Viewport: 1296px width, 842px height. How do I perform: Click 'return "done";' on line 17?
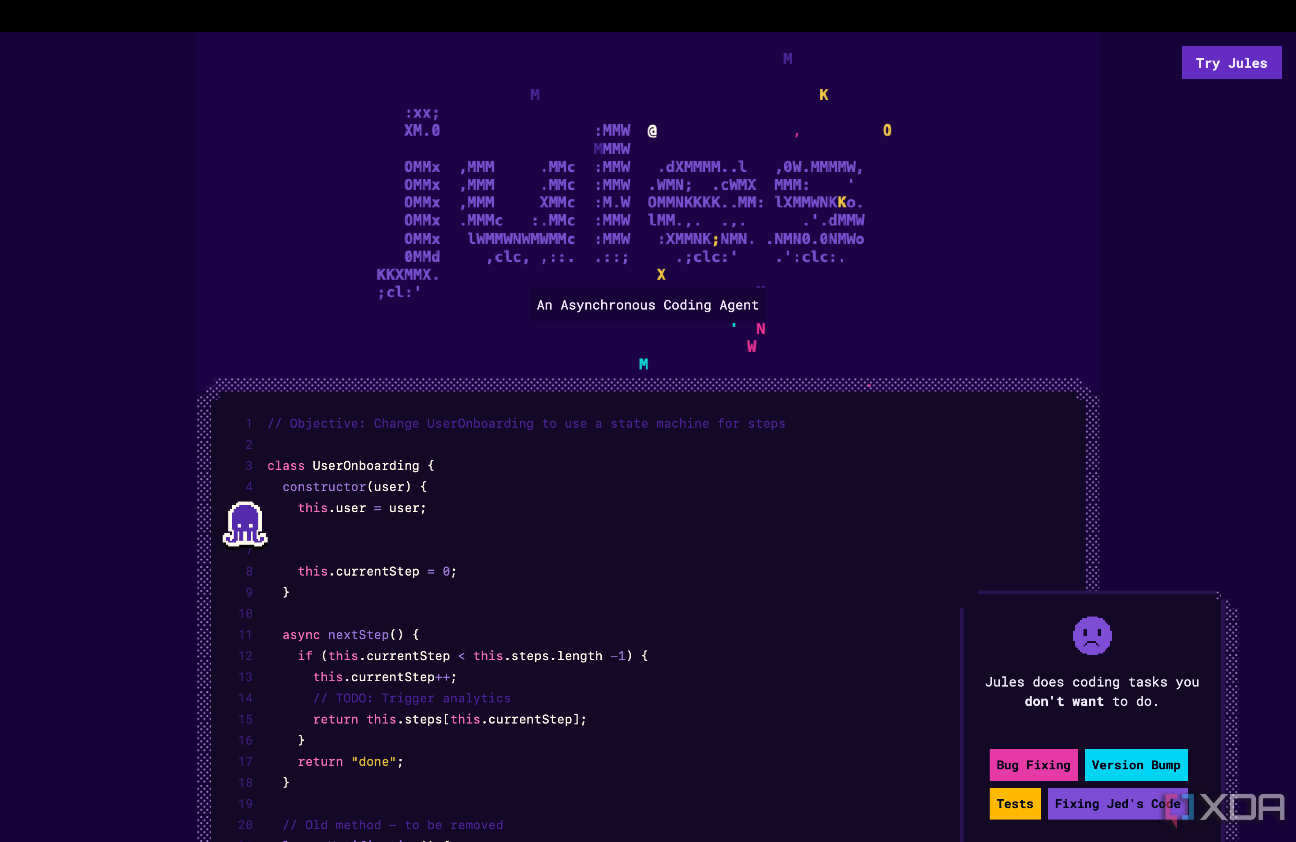point(350,761)
